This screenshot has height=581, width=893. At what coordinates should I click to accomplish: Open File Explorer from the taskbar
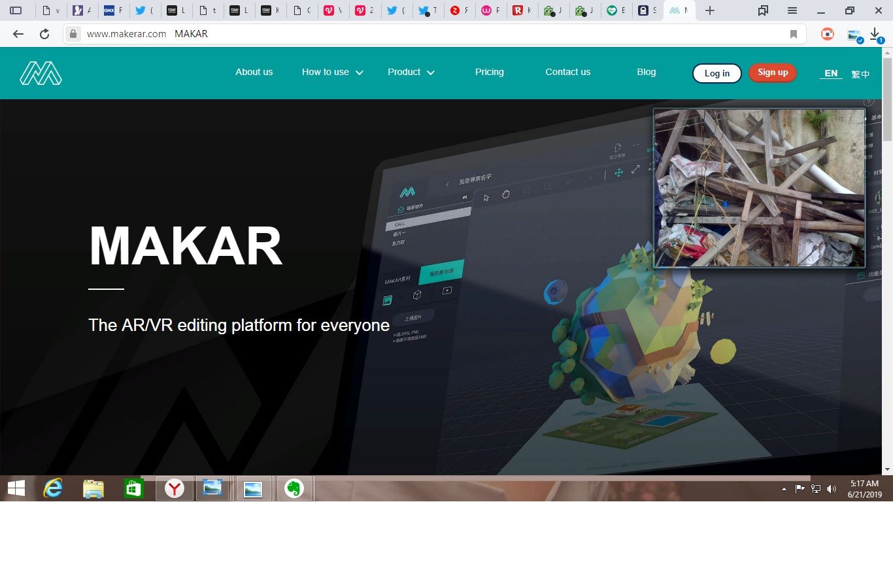point(93,488)
